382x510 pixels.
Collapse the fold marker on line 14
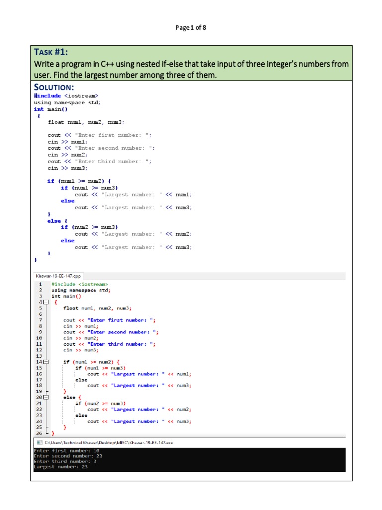point(46,362)
